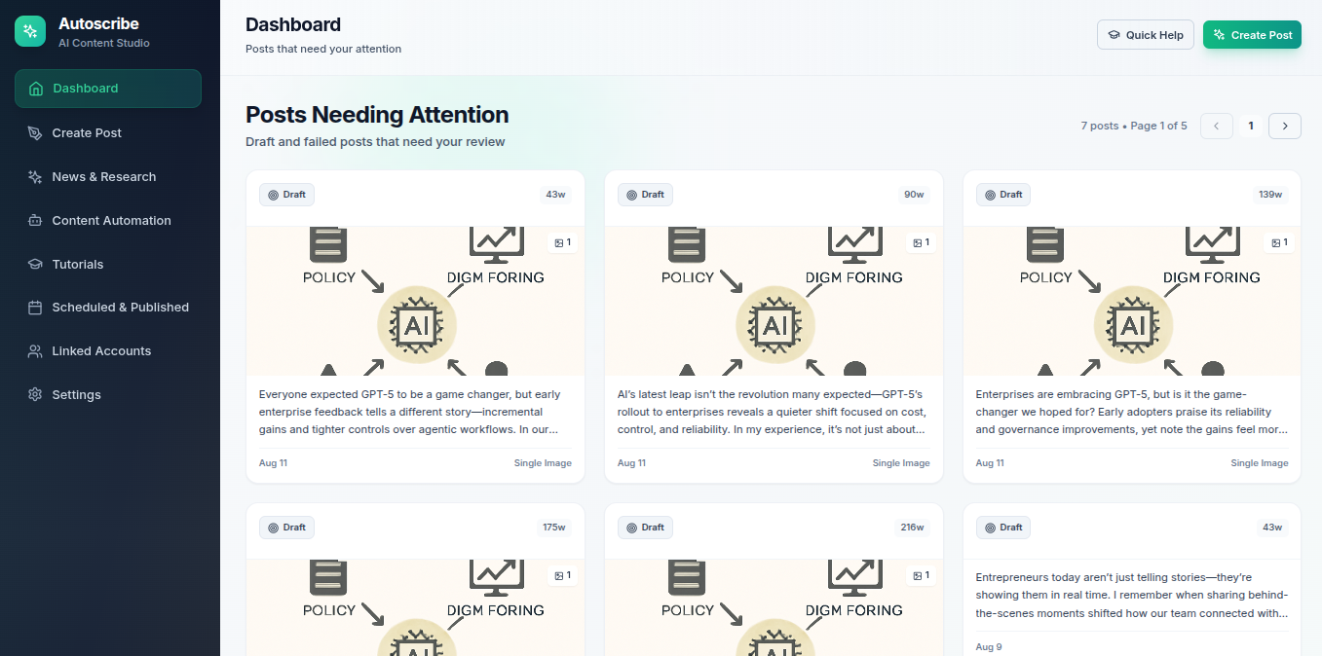This screenshot has height=656, width=1322.
Task: Click the Settings gear icon
Action: pos(35,395)
